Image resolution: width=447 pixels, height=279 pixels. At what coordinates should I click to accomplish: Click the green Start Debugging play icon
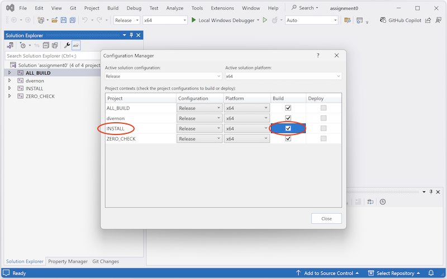(x=193, y=20)
